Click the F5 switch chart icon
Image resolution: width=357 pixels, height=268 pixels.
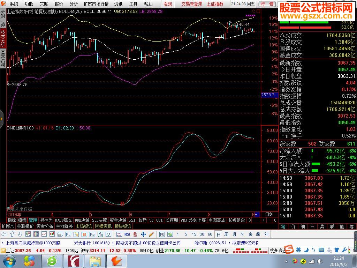162,234
